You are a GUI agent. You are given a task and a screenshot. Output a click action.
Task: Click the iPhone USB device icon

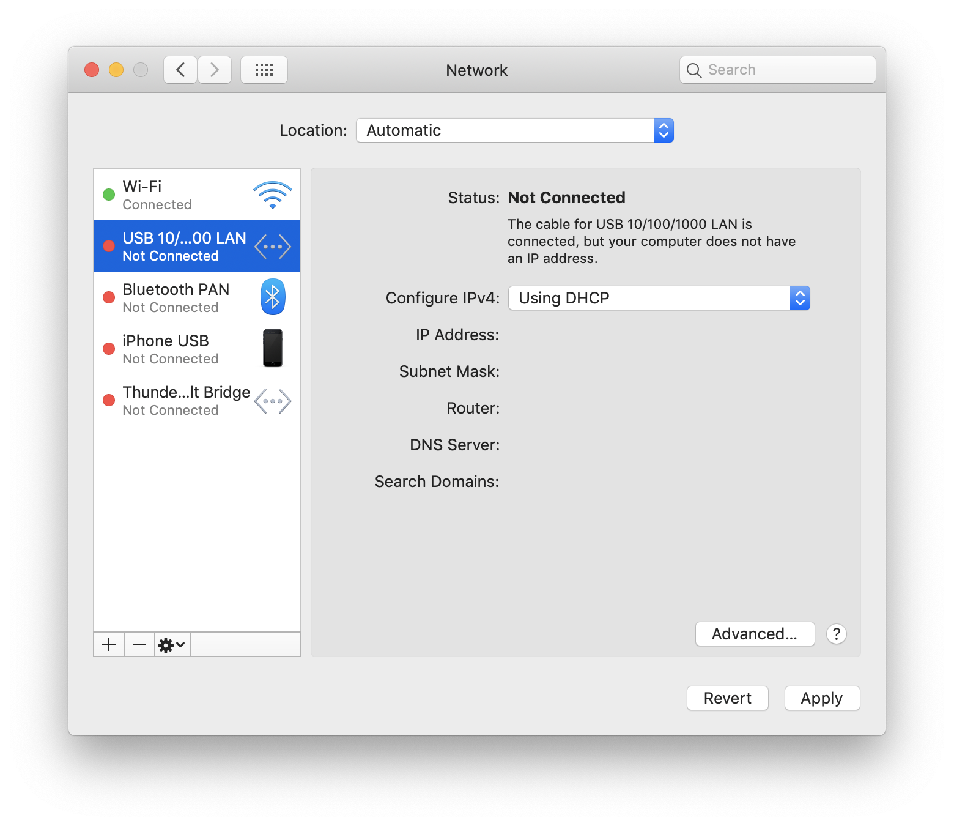pos(273,348)
